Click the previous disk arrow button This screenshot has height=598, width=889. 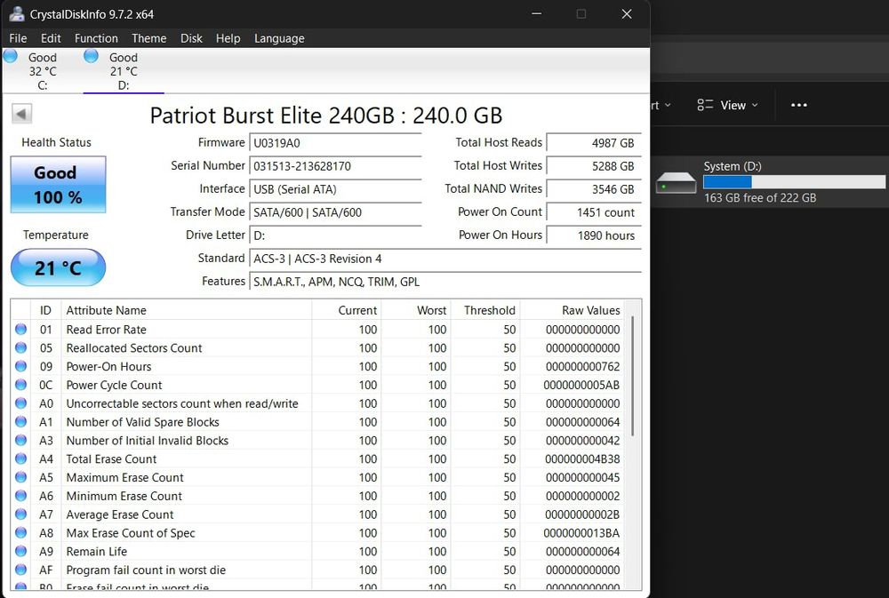pos(21,114)
